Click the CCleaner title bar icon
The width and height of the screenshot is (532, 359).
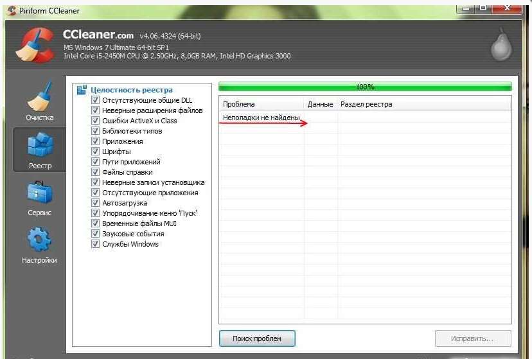pos(10,9)
